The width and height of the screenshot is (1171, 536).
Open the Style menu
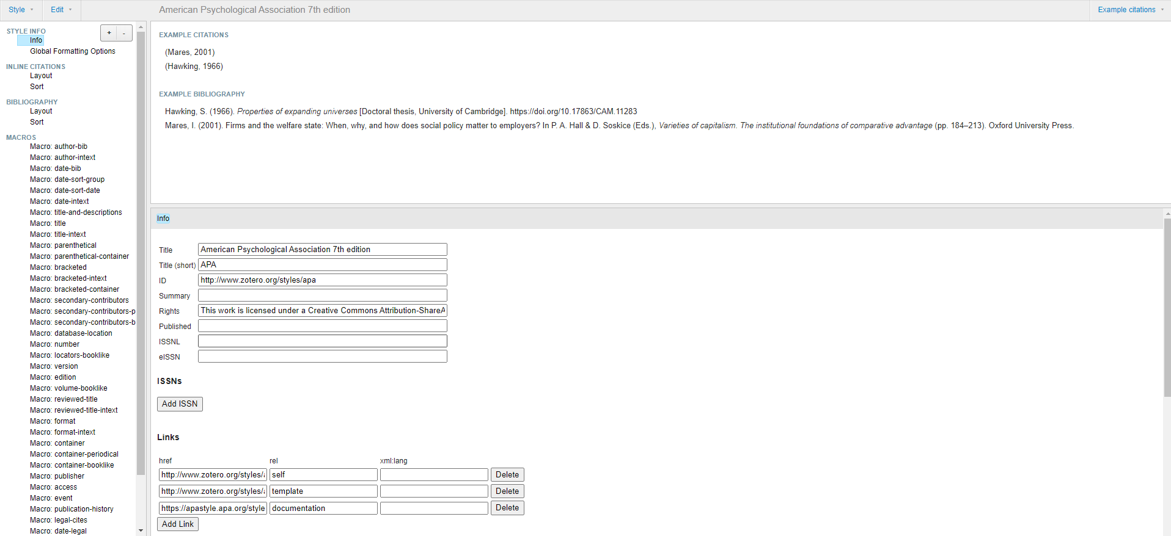21,10
